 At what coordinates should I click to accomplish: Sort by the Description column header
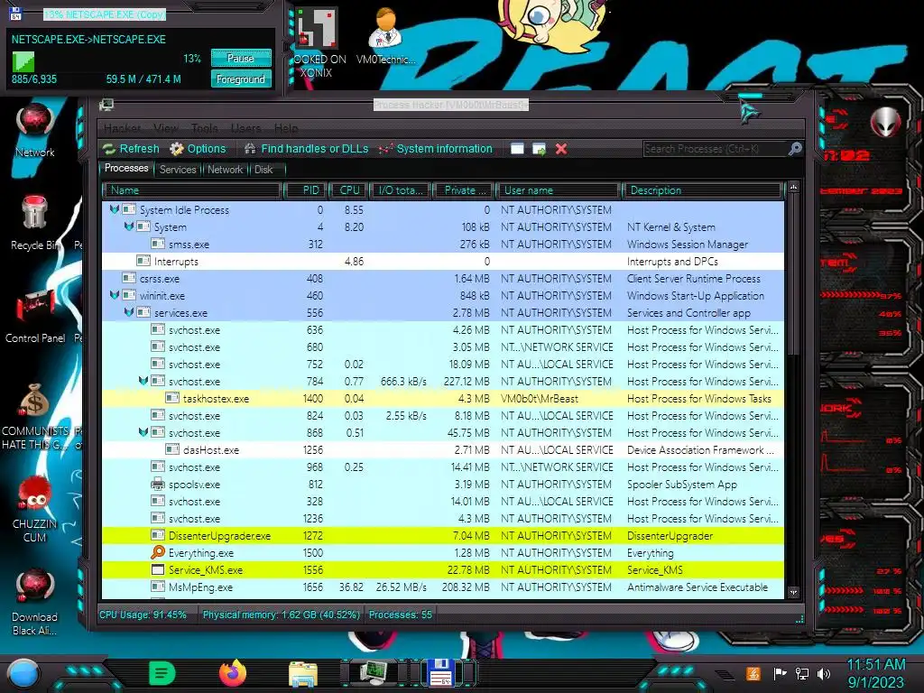(x=702, y=190)
